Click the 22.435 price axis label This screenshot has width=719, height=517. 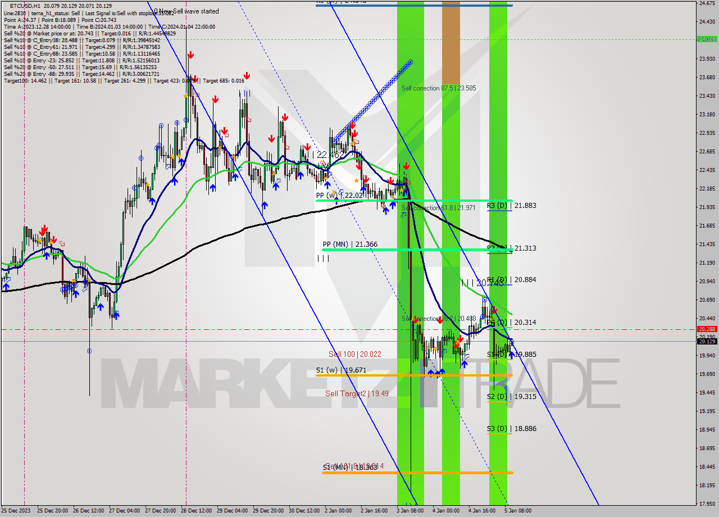click(707, 170)
